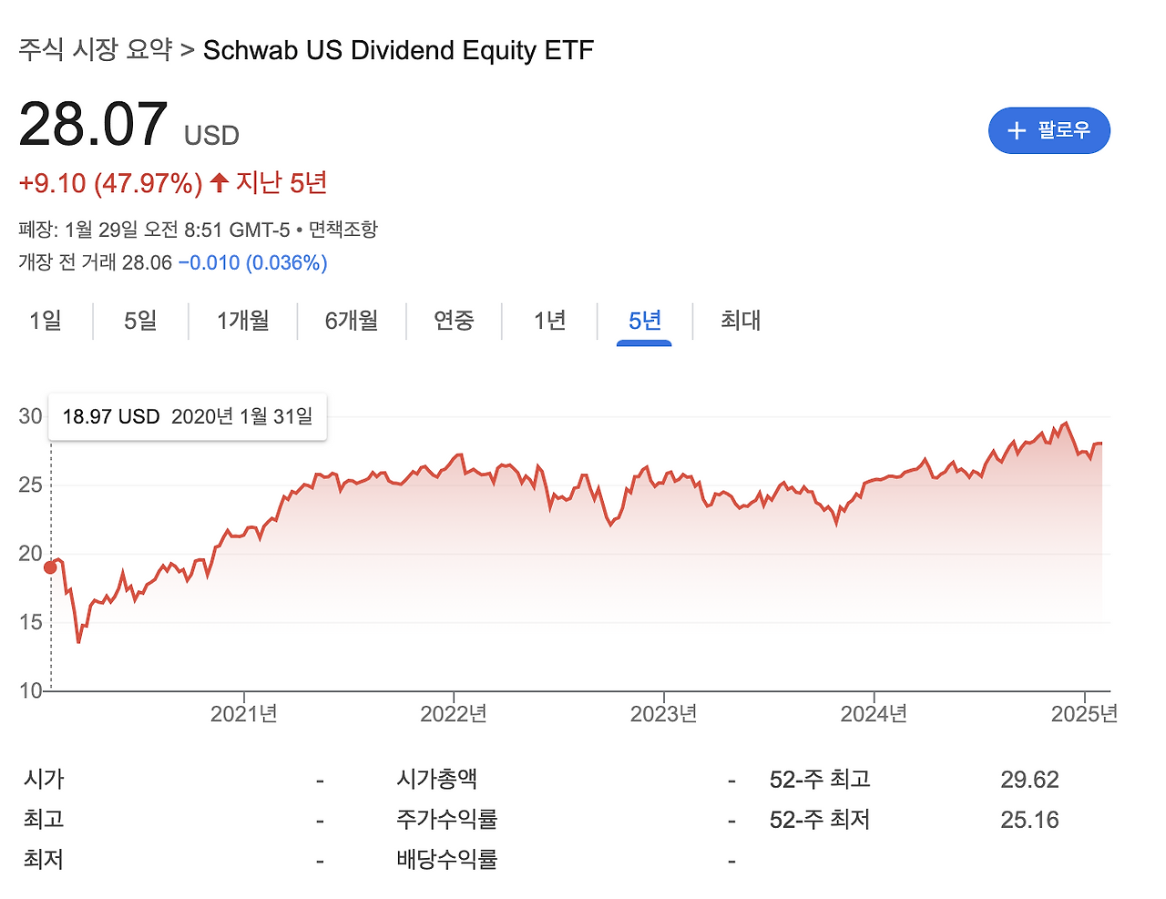Switch to the 5일 time range tab
This screenshot has width=1166, height=899.
(140, 321)
